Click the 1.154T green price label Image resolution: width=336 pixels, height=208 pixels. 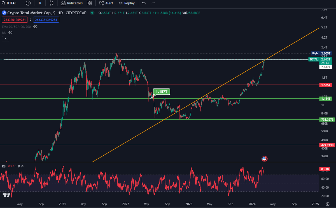[325, 99]
